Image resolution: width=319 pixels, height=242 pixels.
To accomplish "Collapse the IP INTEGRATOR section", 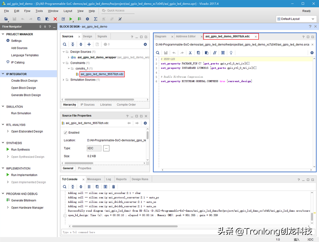I will pyautogui.click(x=3, y=74).
